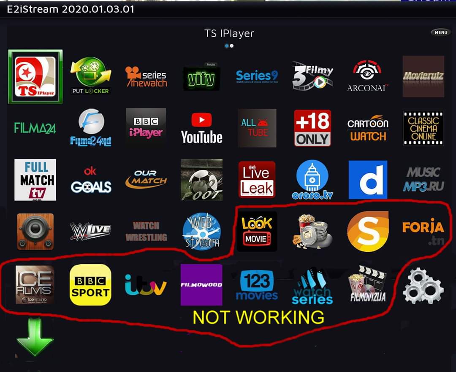
Task: Select the Arconai TV icon
Action: point(368,76)
